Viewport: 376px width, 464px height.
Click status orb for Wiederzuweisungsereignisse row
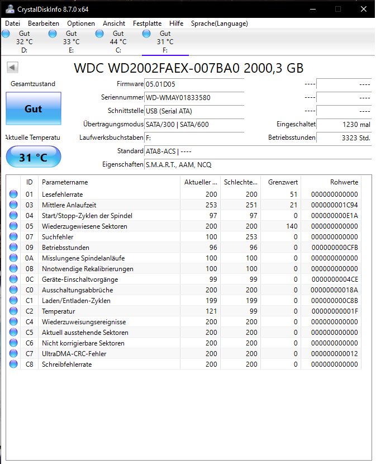point(13,321)
